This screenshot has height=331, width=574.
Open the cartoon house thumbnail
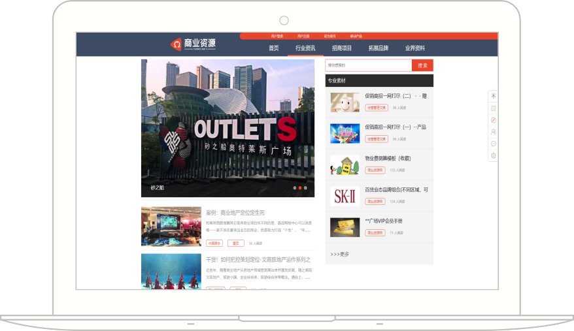(x=345, y=165)
